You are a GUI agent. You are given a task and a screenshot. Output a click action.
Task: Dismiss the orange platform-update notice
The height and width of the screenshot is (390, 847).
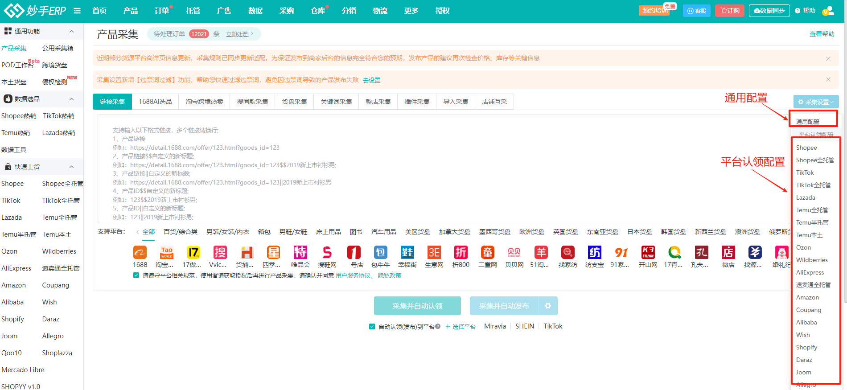click(x=828, y=58)
